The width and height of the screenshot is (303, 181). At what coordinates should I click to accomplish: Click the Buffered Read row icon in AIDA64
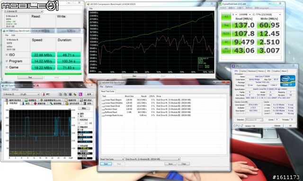click(x=103, y=112)
